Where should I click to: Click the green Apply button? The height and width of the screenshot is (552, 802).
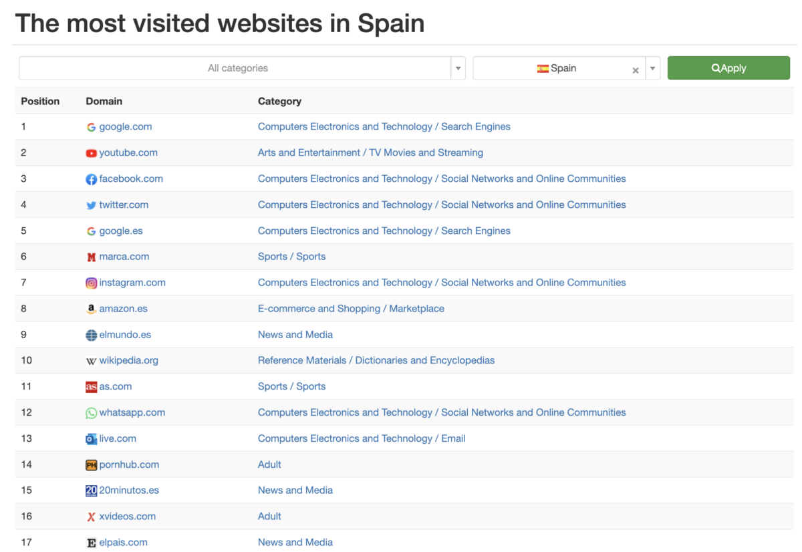click(728, 68)
